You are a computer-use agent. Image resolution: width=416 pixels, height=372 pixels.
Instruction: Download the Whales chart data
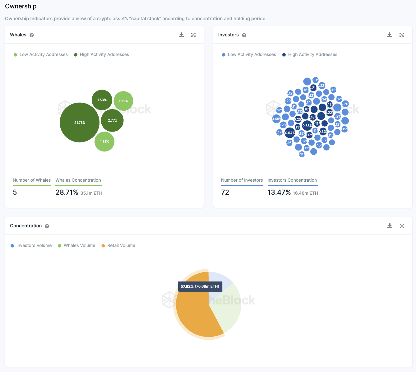(181, 35)
